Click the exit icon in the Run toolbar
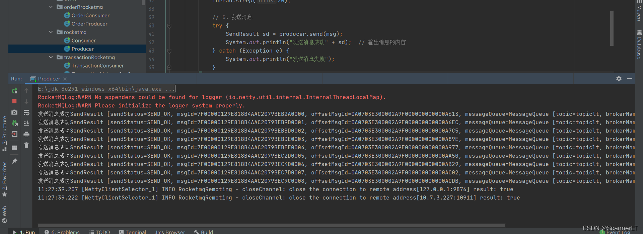This screenshot has height=234, width=643. (x=14, y=134)
